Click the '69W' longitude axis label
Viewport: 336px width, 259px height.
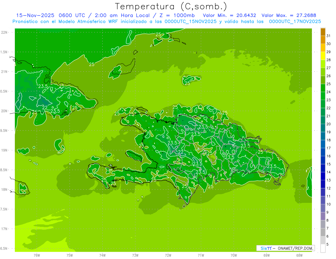coord(267,255)
